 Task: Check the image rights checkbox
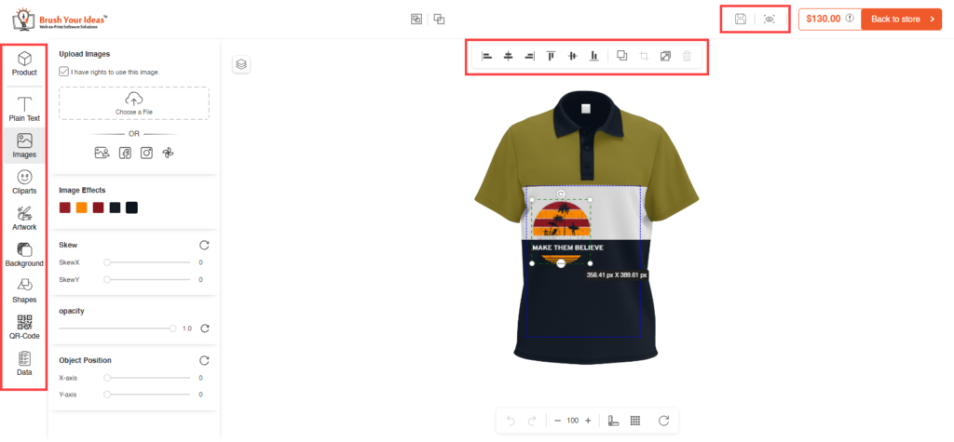point(64,72)
